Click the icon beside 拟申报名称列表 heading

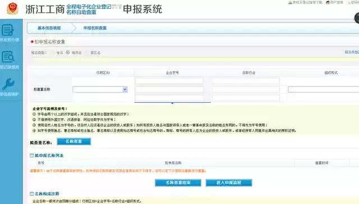32,155
